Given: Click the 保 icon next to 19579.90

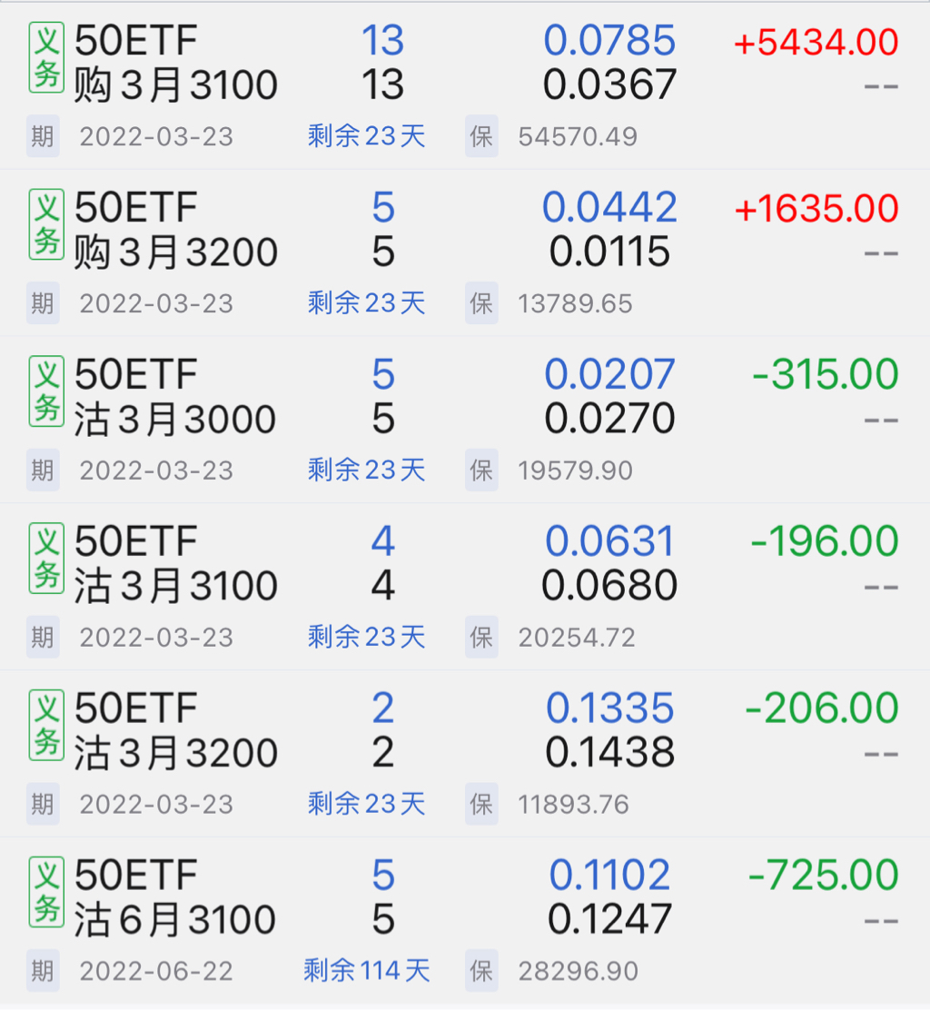Looking at the screenshot, I should (x=481, y=470).
